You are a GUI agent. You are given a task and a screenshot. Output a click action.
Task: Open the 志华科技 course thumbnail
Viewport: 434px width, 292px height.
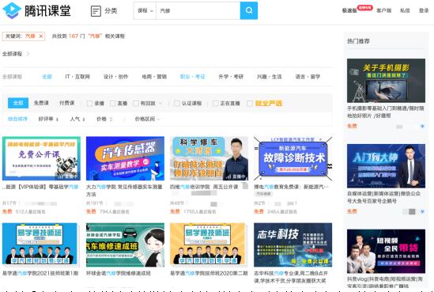pyautogui.click(x=292, y=245)
